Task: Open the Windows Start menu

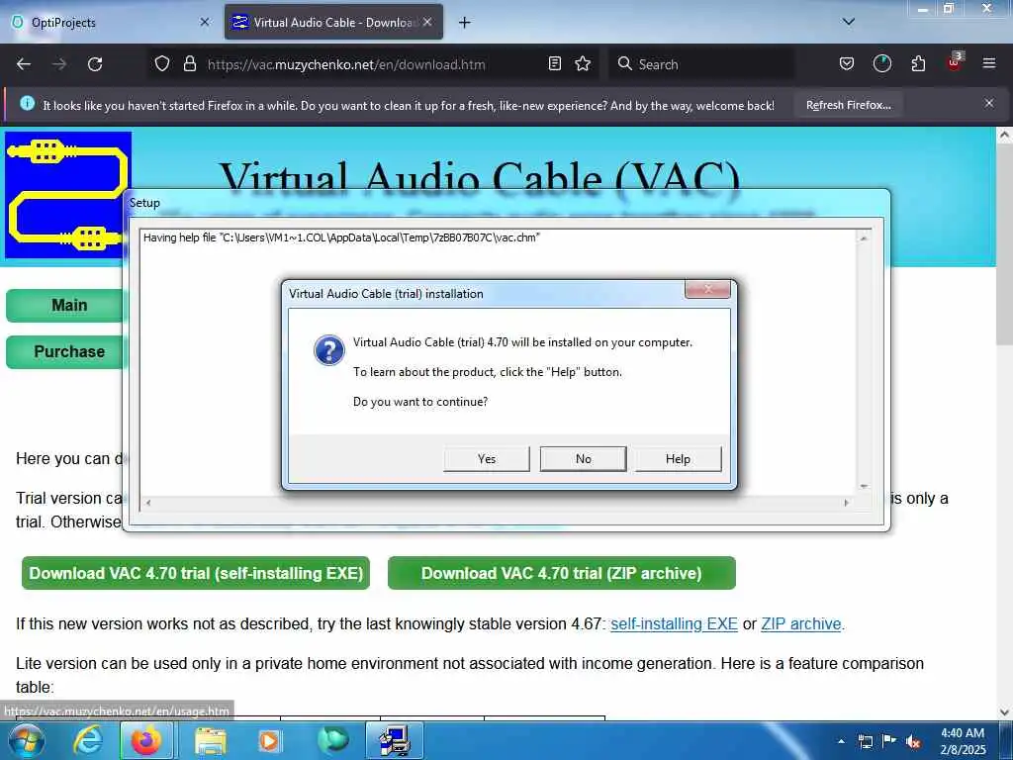Action: [x=25, y=740]
